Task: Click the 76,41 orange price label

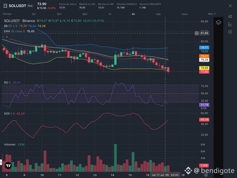Action: pyautogui.click(x=204, y=56)
